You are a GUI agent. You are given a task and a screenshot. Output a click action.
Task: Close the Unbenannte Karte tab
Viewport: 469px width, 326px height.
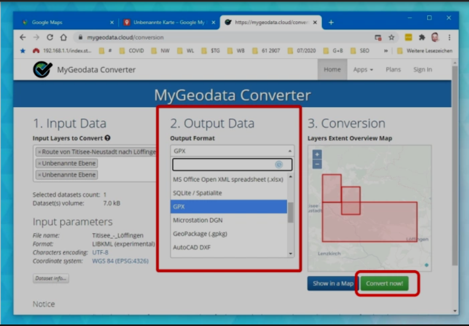[x=213, y=22]
